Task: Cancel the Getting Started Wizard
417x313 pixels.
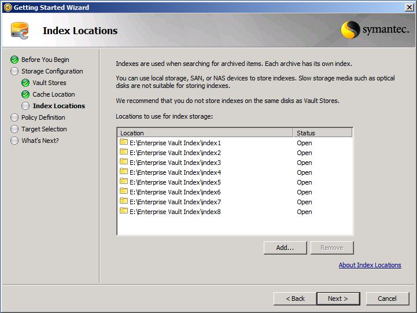Action: tap(388, 299)
